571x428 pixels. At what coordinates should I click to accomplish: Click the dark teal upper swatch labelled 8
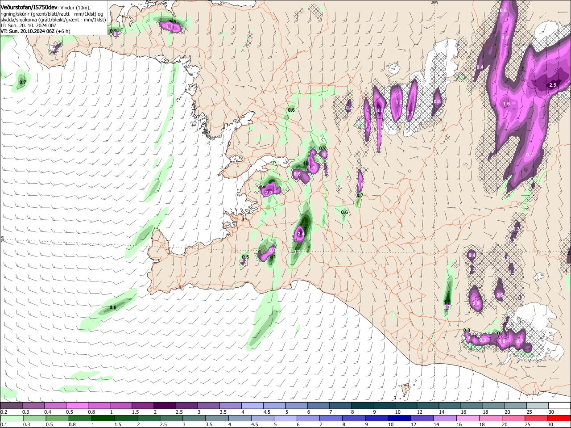362,406
